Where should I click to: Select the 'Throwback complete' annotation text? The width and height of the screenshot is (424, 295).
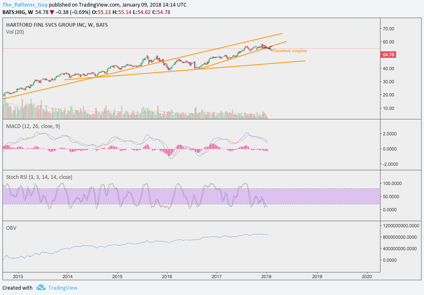click(289, 51)
